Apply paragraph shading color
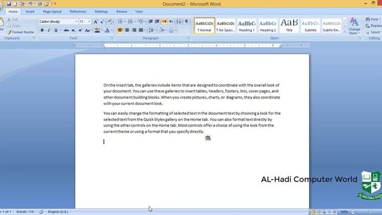Screen dimensions: 382x215 pyautogui.click(x=161, y=30)
